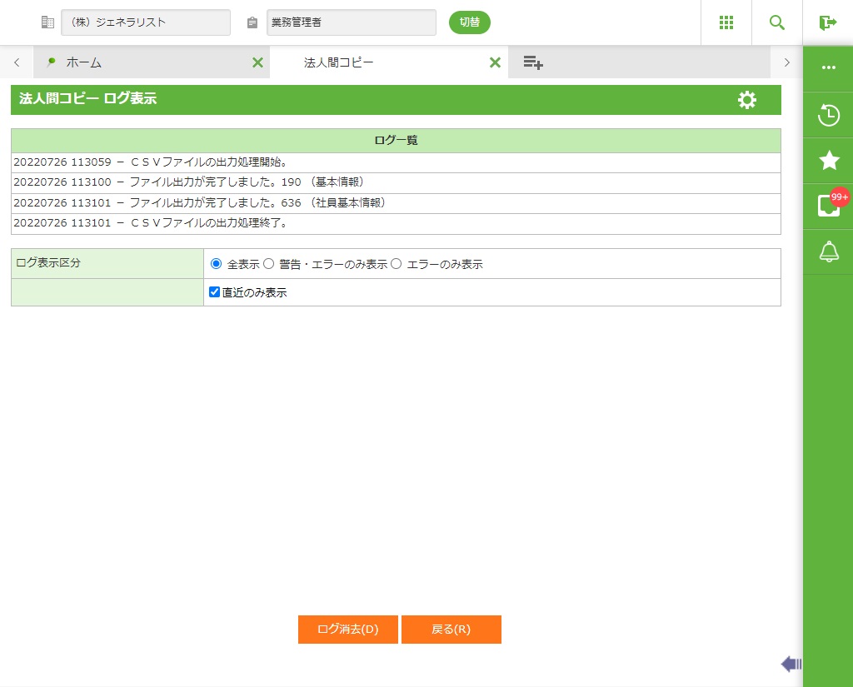Image resolution: width=853 pixels, height=687 pixels.
Task: Open the notifications bell icon
Action: (x=828, y=251)
